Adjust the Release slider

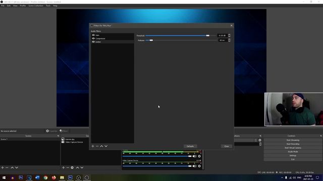[x=181, y=40]
